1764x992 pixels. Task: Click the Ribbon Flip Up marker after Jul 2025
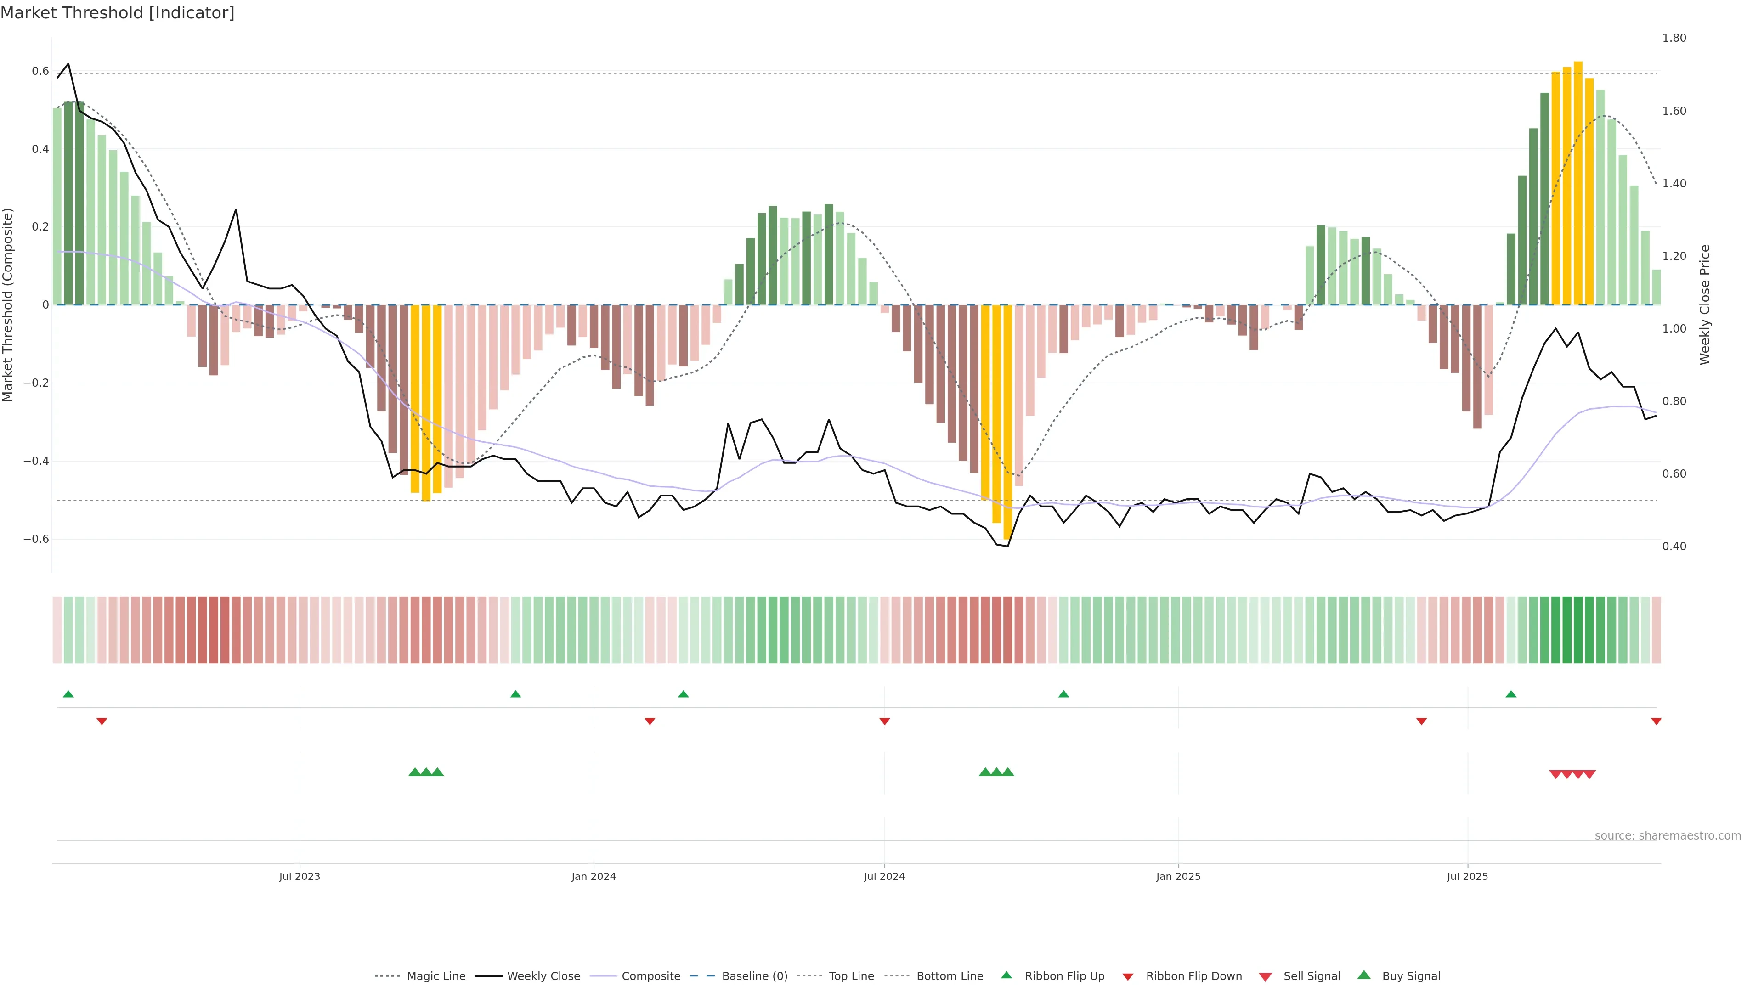(1510, 694)
